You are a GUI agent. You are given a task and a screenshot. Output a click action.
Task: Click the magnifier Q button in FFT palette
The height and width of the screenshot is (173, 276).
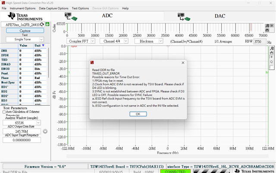click(272, 62)
